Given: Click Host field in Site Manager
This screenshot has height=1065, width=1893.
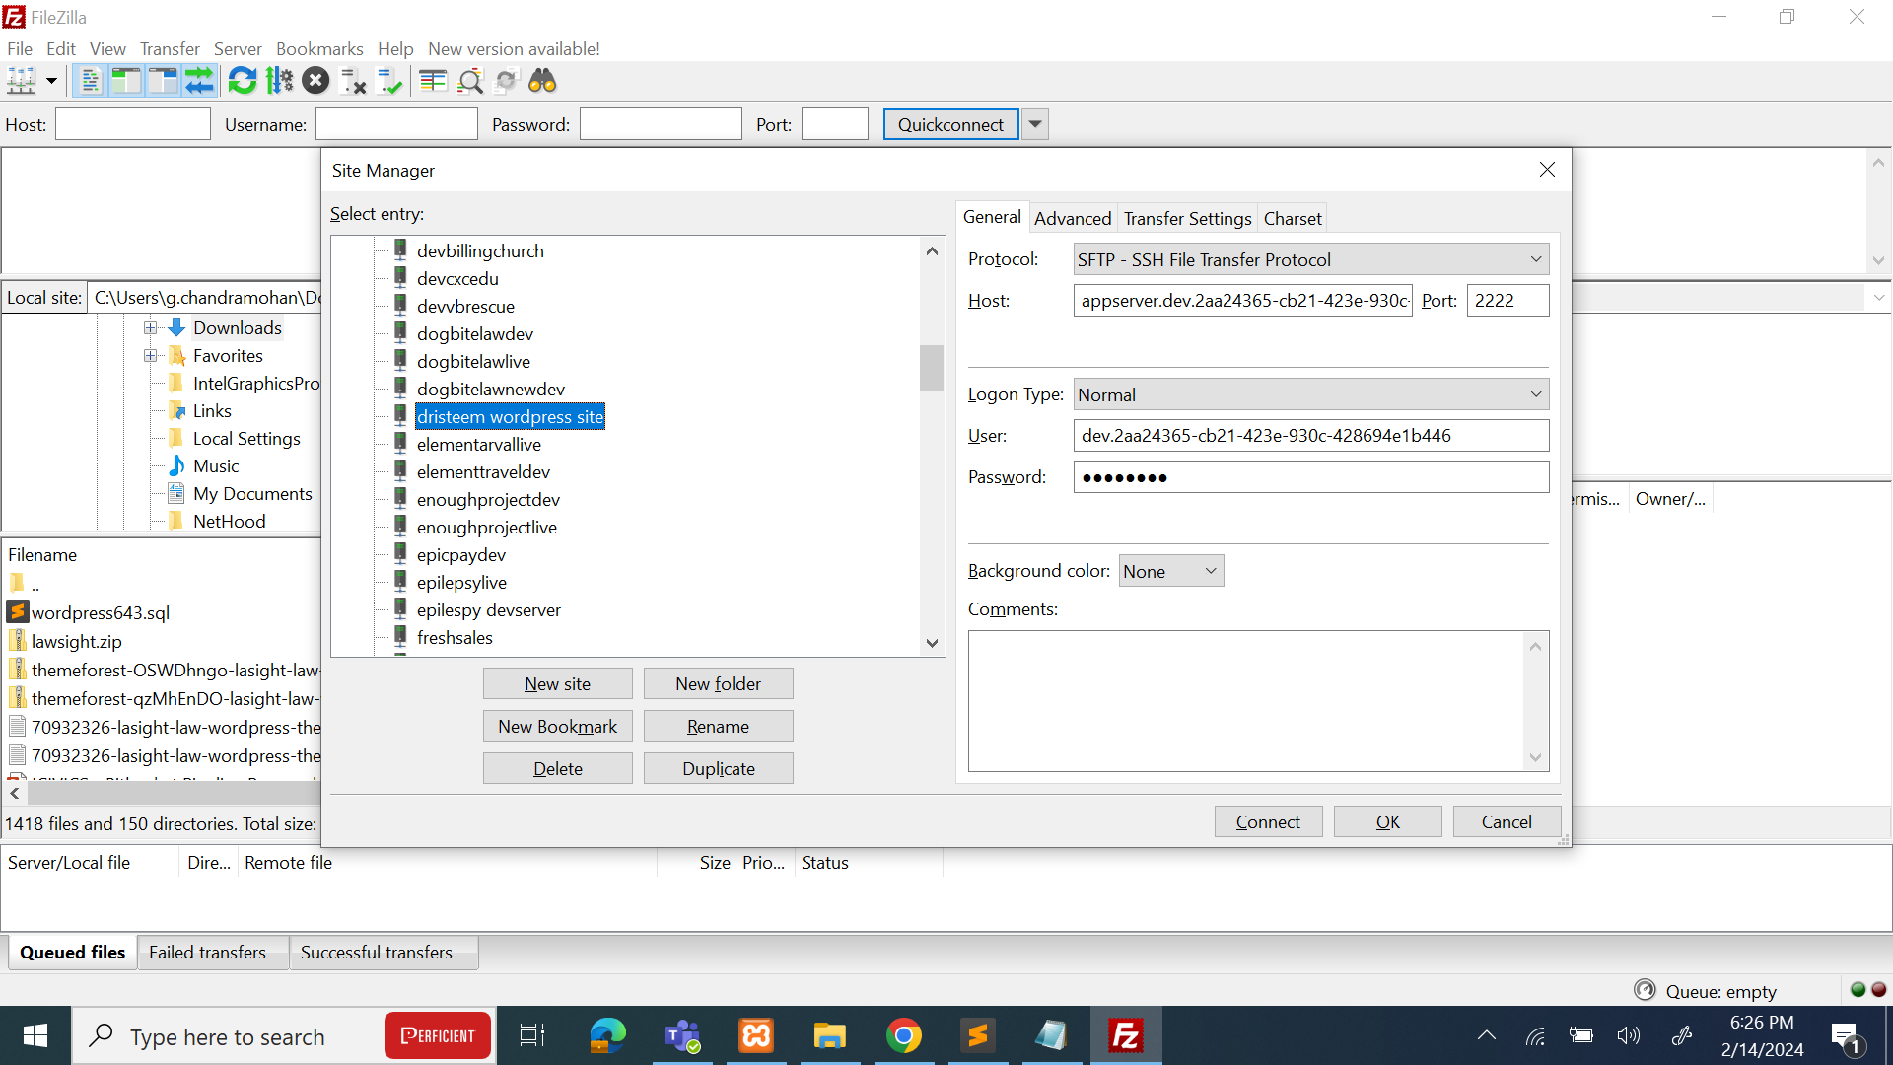Looking at the screenshot, I should point(1242,300).
